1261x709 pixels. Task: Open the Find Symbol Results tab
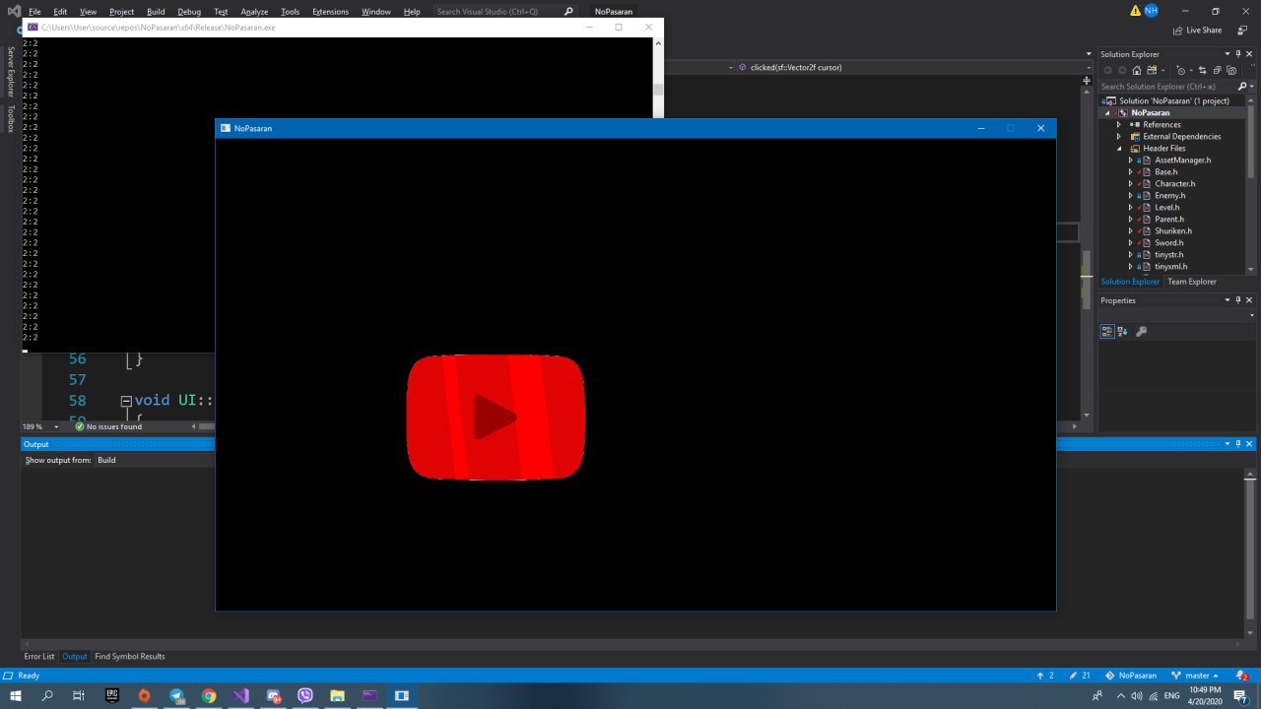(x=130, y=657)
